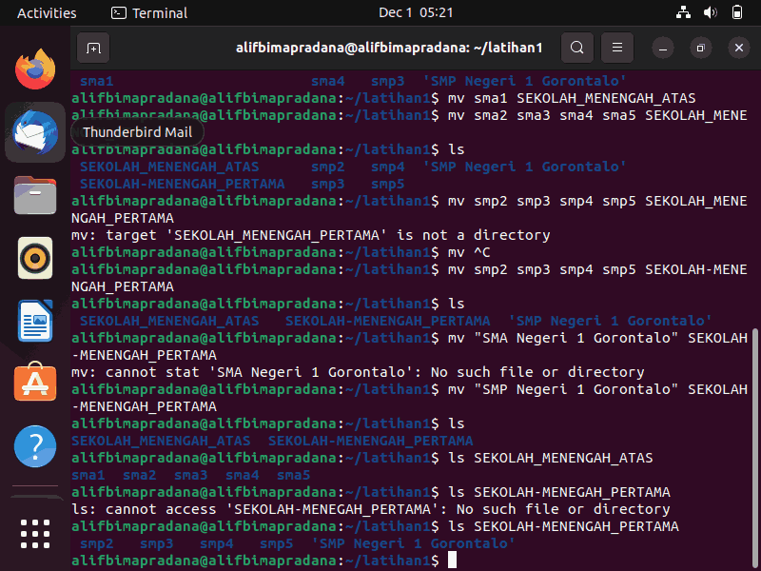This screenshot has height=571, width=761.
Task: Click the 'mv ^C' command line
Action: pyautogui.click(x=469, y=252)
